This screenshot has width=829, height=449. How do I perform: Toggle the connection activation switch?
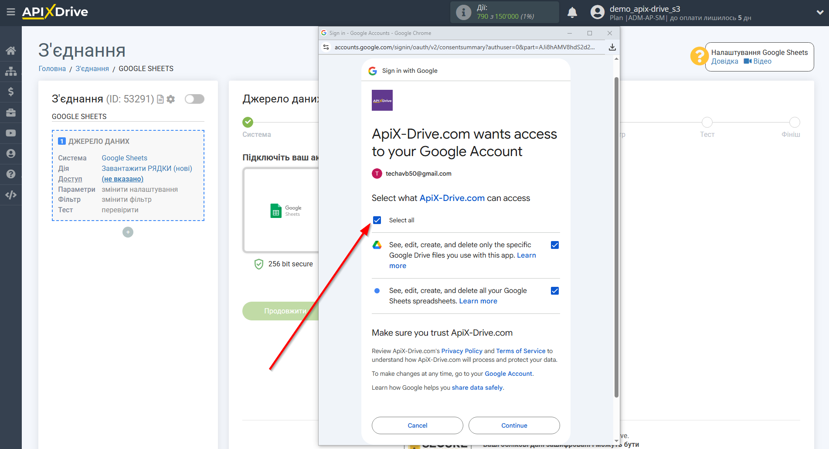pos(194,99)
